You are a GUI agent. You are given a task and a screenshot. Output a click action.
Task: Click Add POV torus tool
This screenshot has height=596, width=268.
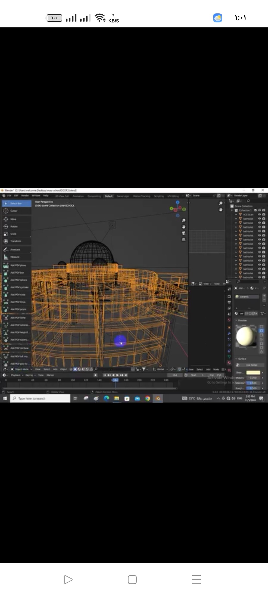click(16, 302)
